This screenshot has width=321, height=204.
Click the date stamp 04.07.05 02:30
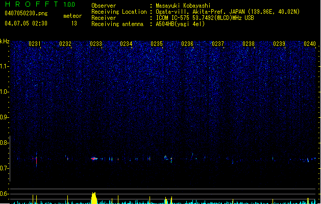[26, 23]
